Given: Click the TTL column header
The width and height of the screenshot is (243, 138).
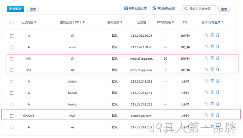Looking at the screenshot, I should (185, 22).
